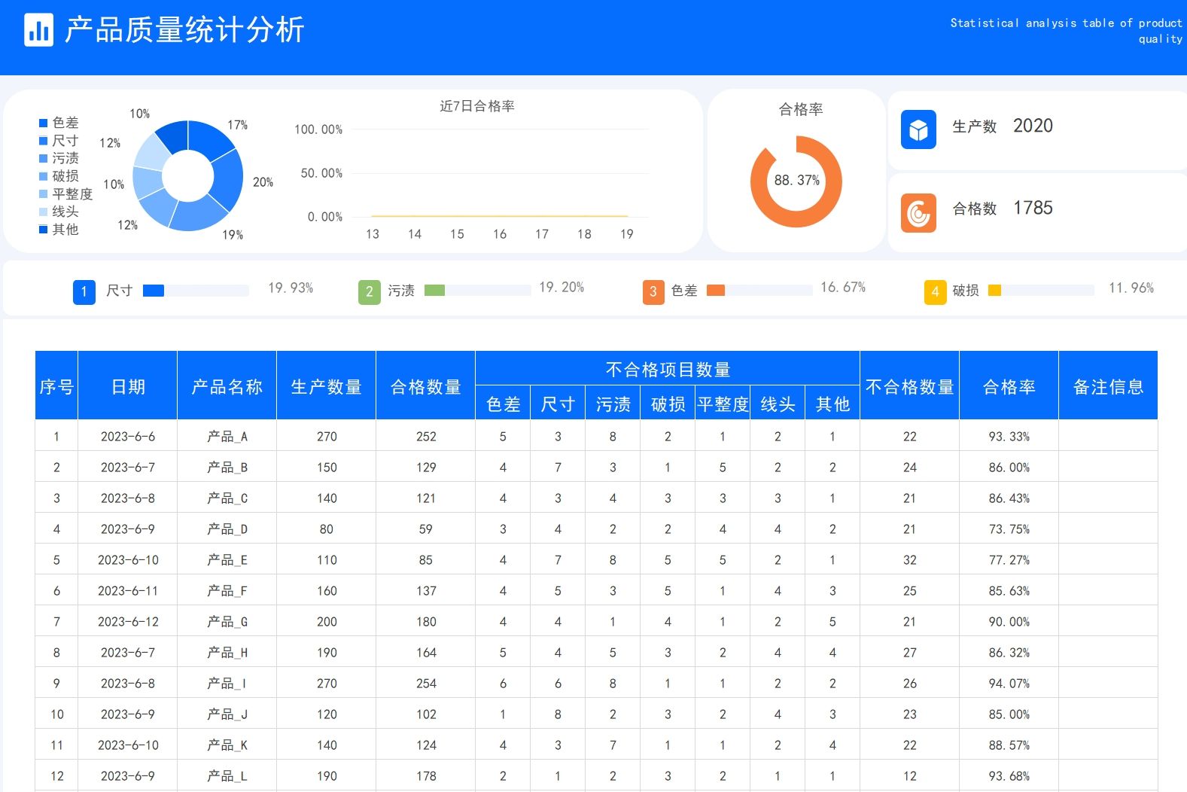Image resolution: width=1187 pixels, height=792 pixels.
Task: Select the 2023-6-6 date cell
Action: (x=128, y=436)
